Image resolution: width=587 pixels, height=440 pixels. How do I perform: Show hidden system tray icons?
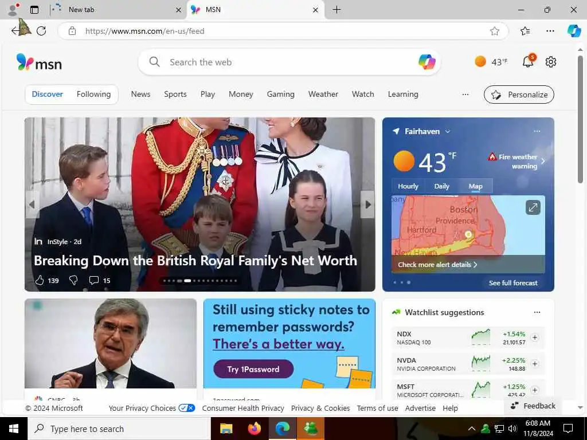472,429
